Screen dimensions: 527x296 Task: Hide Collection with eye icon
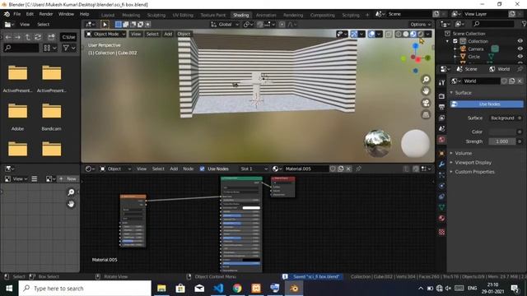(520, 41)
